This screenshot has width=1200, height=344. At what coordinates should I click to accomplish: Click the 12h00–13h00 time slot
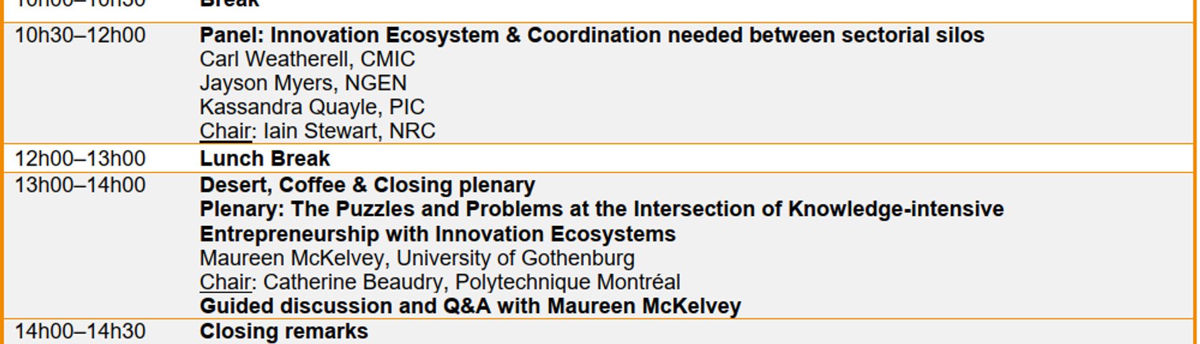tap(80, 159)
